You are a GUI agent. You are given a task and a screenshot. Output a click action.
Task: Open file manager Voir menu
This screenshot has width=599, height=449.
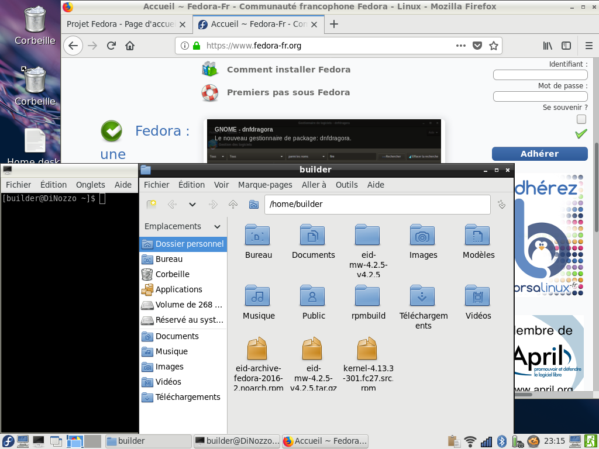click(221, 185)
